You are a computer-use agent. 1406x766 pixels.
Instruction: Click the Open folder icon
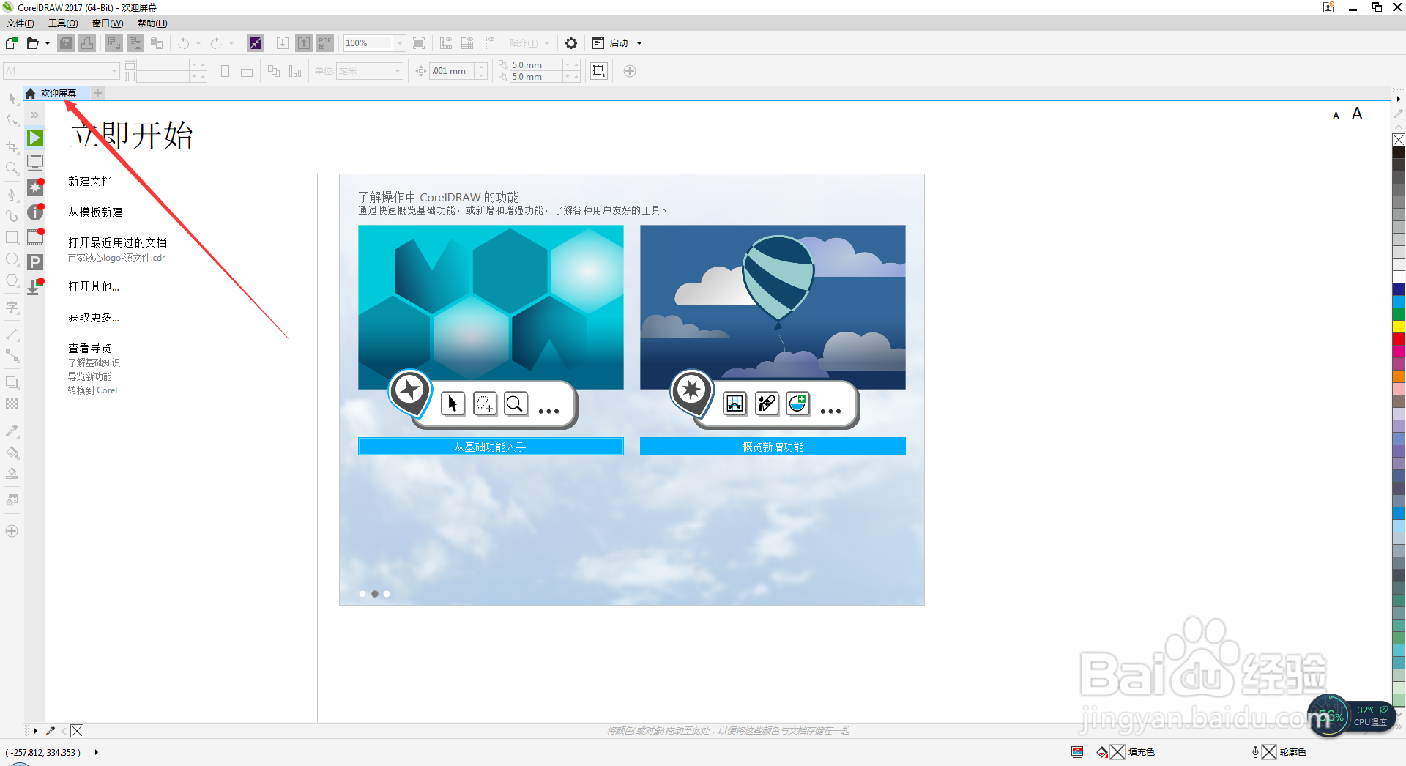tap(32, 43)
